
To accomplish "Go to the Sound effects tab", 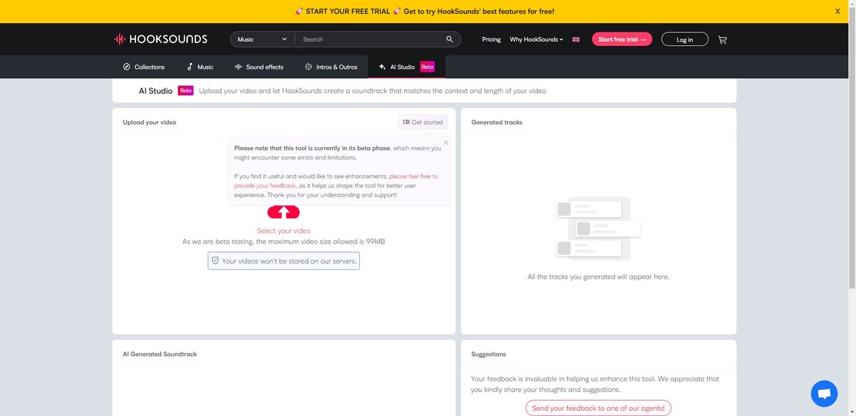I will pos(259,67).
